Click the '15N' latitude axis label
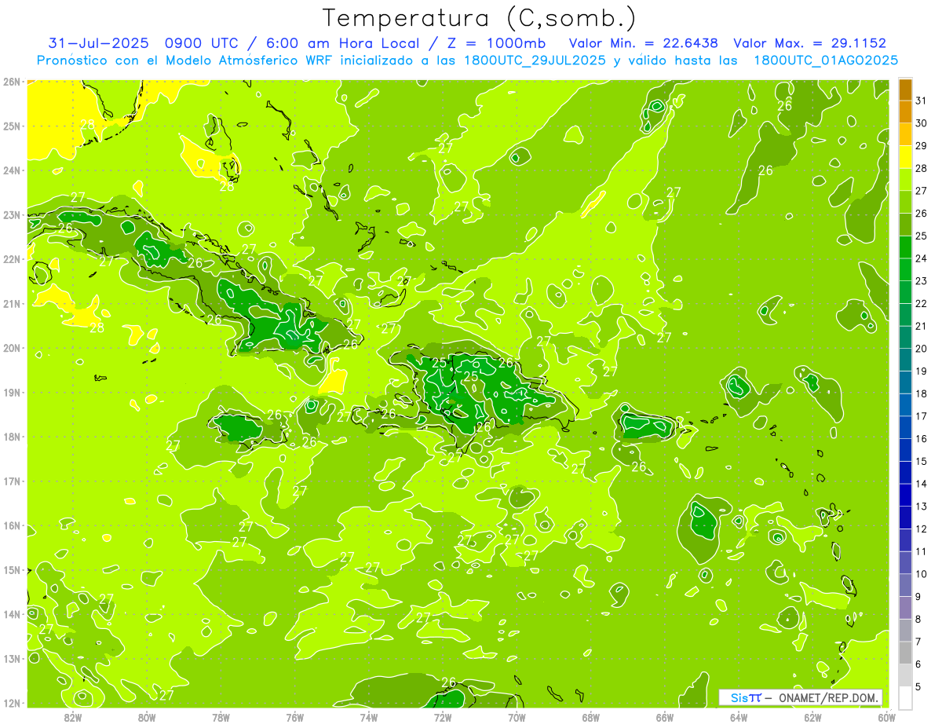The width and height of the screenshot is (942, 728). pos(11,570)
